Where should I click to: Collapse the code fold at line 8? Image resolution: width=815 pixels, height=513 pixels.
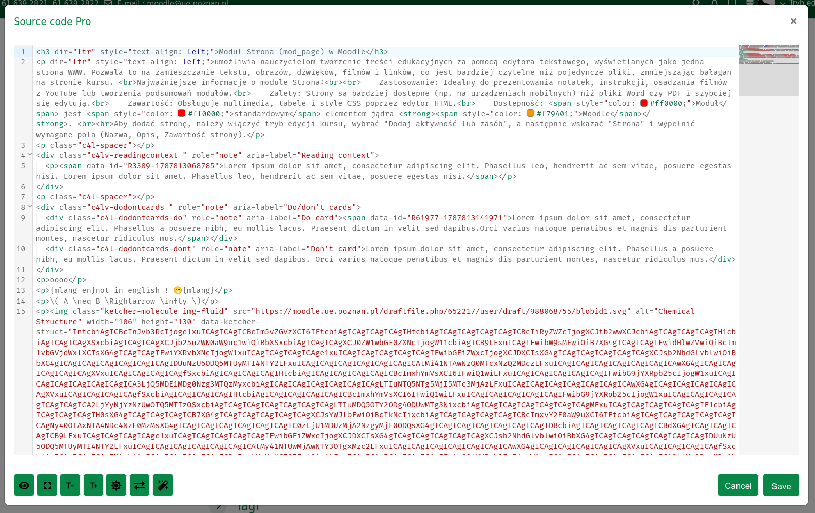pos(30,207)
